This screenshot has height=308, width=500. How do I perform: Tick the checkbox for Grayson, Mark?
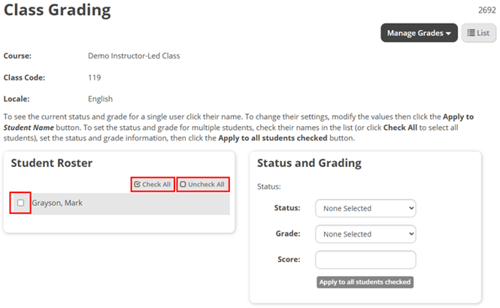pos(21,203)
